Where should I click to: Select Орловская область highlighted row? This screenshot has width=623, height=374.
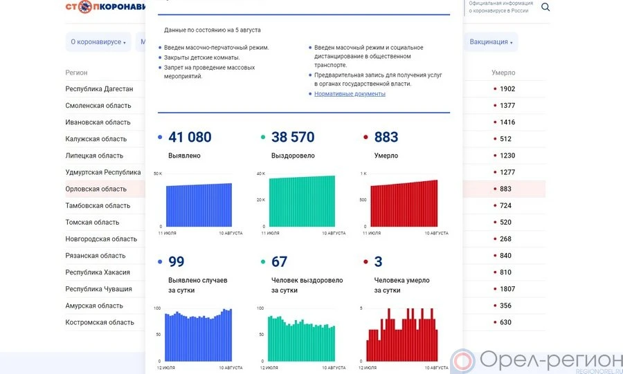tap(96, 189)
